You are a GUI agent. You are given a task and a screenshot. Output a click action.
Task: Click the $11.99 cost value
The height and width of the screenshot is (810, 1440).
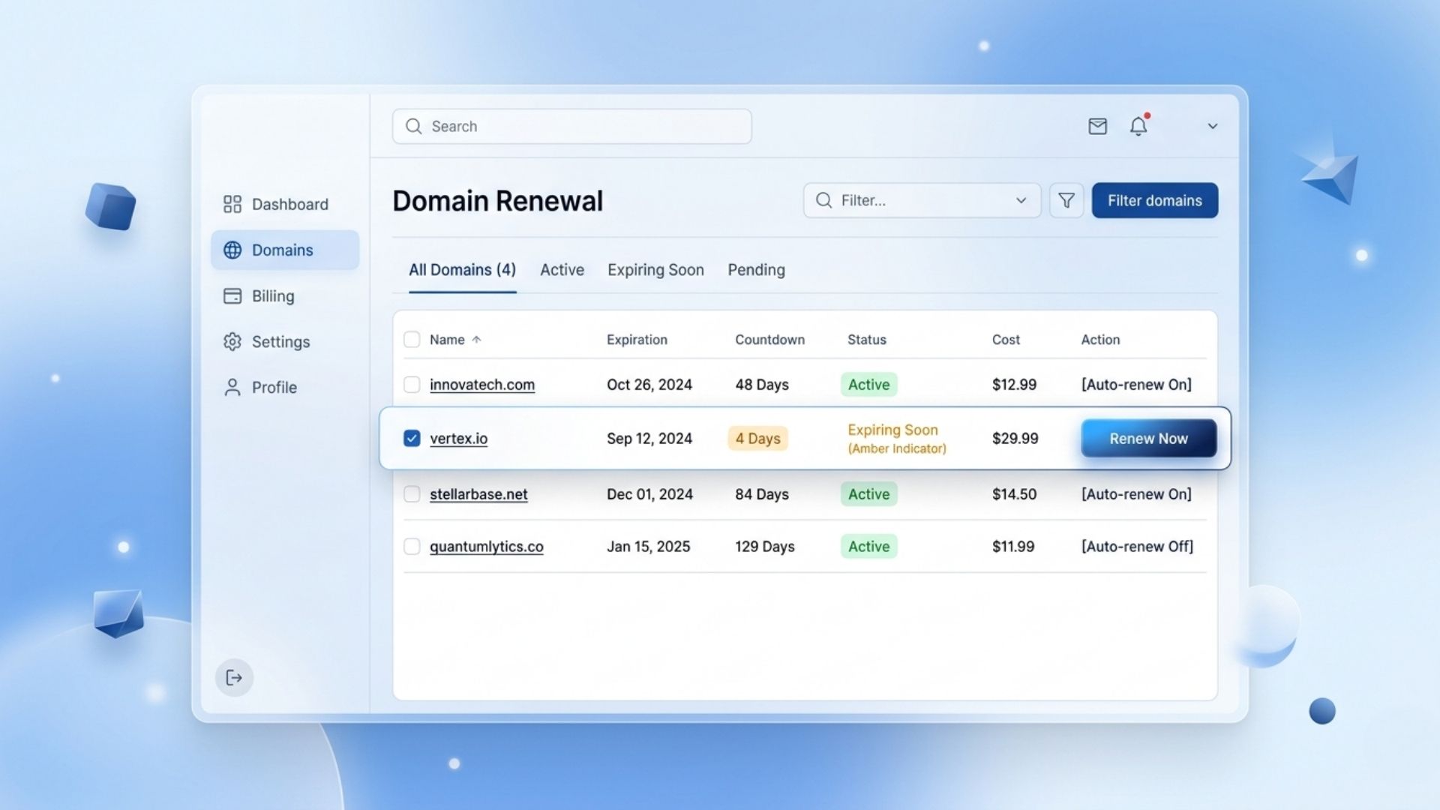point(1012,547)
